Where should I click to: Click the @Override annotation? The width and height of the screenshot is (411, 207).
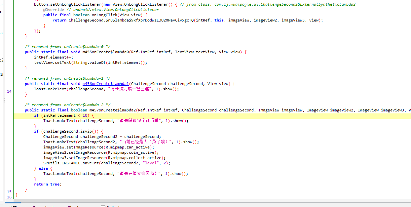[x=54, y=10]
